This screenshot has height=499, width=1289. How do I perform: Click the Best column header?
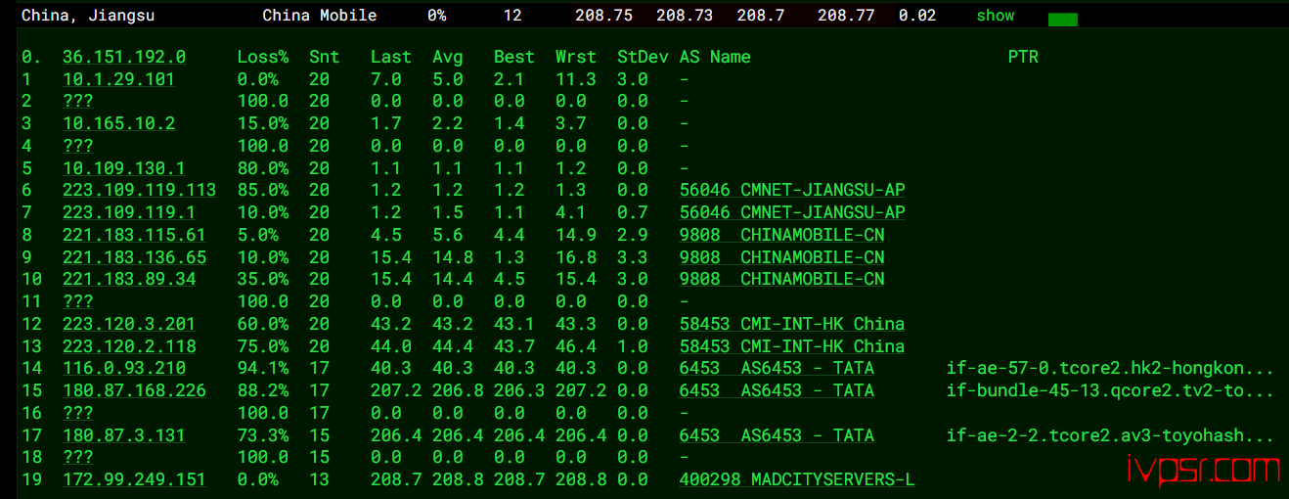click(x=514, y=57)
